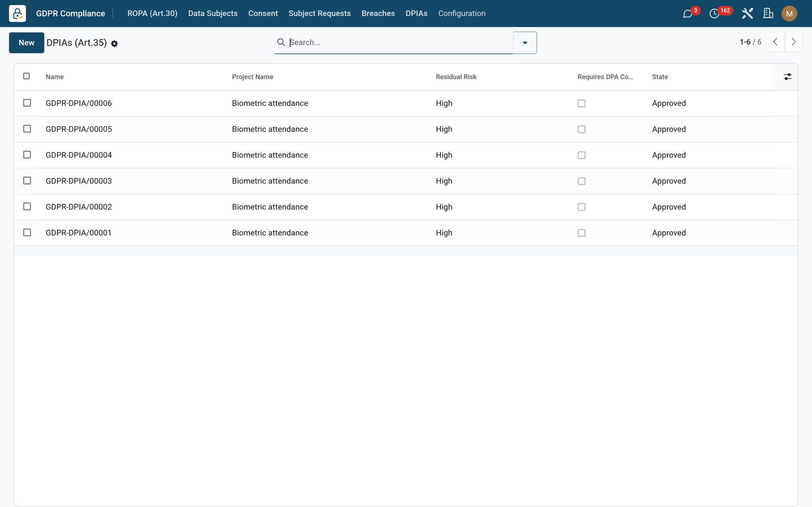Open the conversations message icon with badge 3
Screen dimensions: 812x507
(x=688, y=14)
